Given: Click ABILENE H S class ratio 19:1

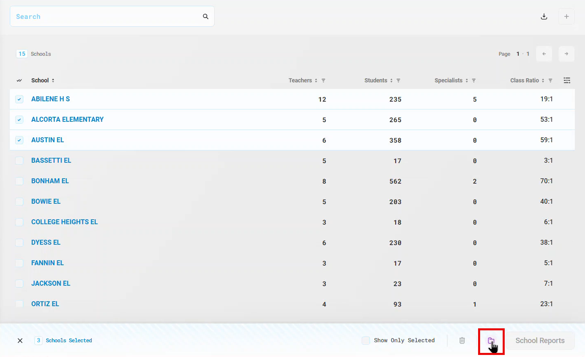Looking at the screenshot, I should pos(546,99).
